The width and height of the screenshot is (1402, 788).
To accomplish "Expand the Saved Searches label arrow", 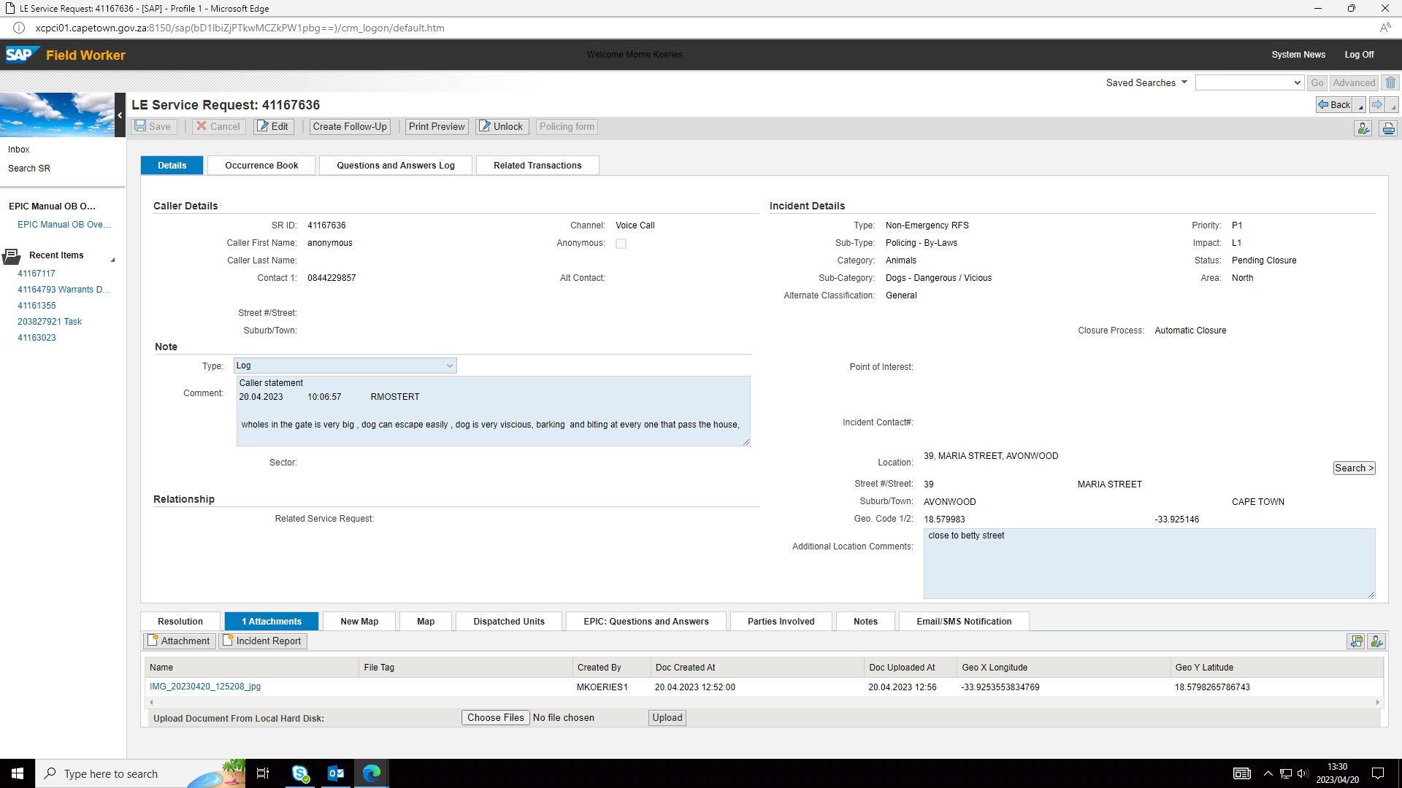I will click(1184, 82).
